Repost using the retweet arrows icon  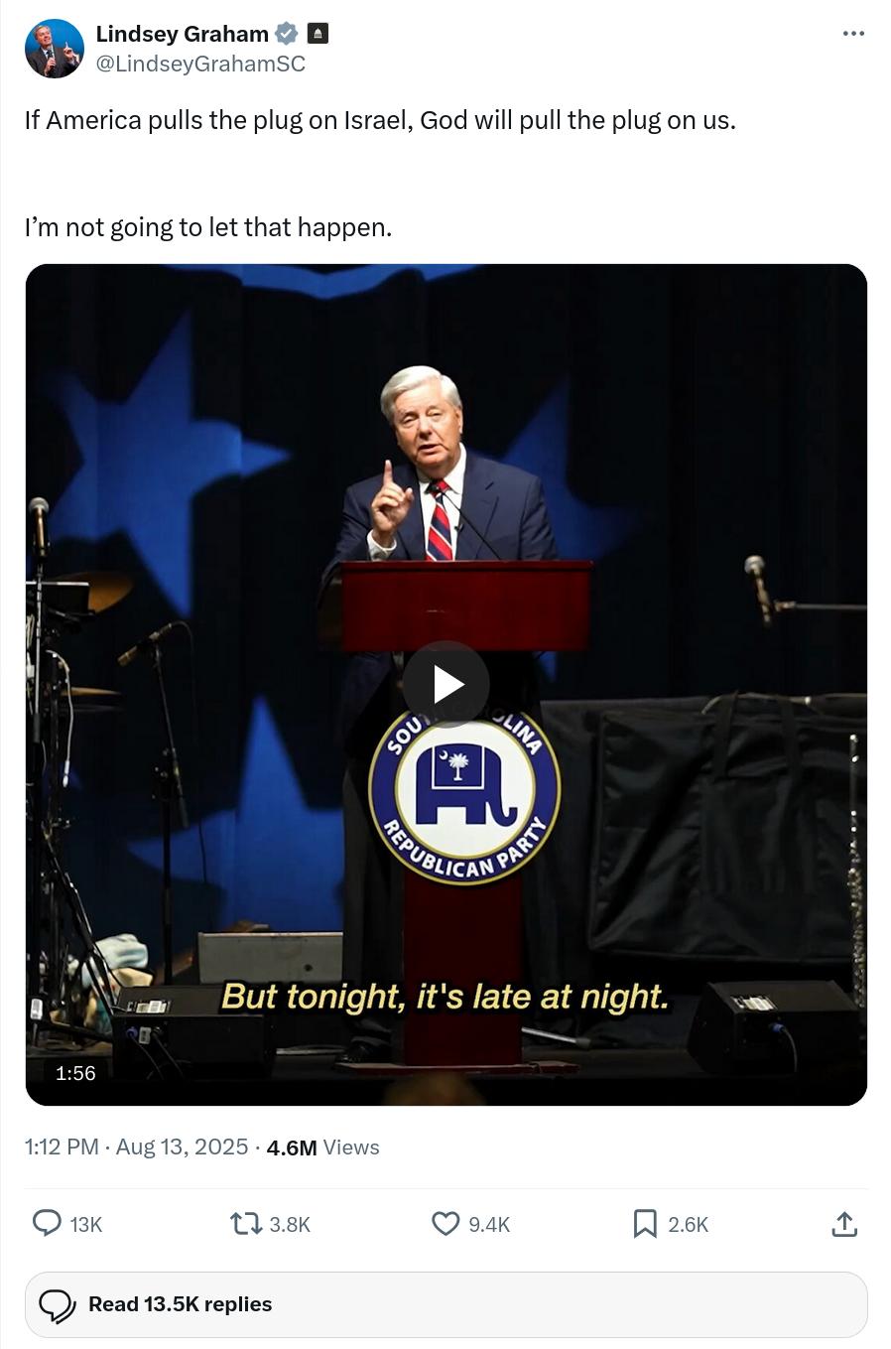pyautogui.click(x=245, y=1223)
